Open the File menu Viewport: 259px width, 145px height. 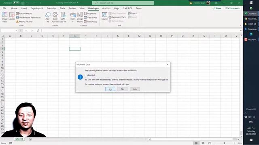(x=4, y=8)
